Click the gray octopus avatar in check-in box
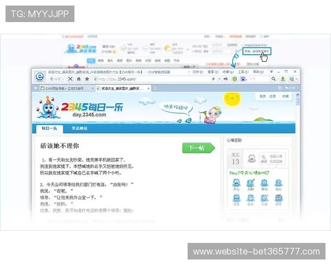Viewport: 331px width, 265px height. tap(252, 158)
